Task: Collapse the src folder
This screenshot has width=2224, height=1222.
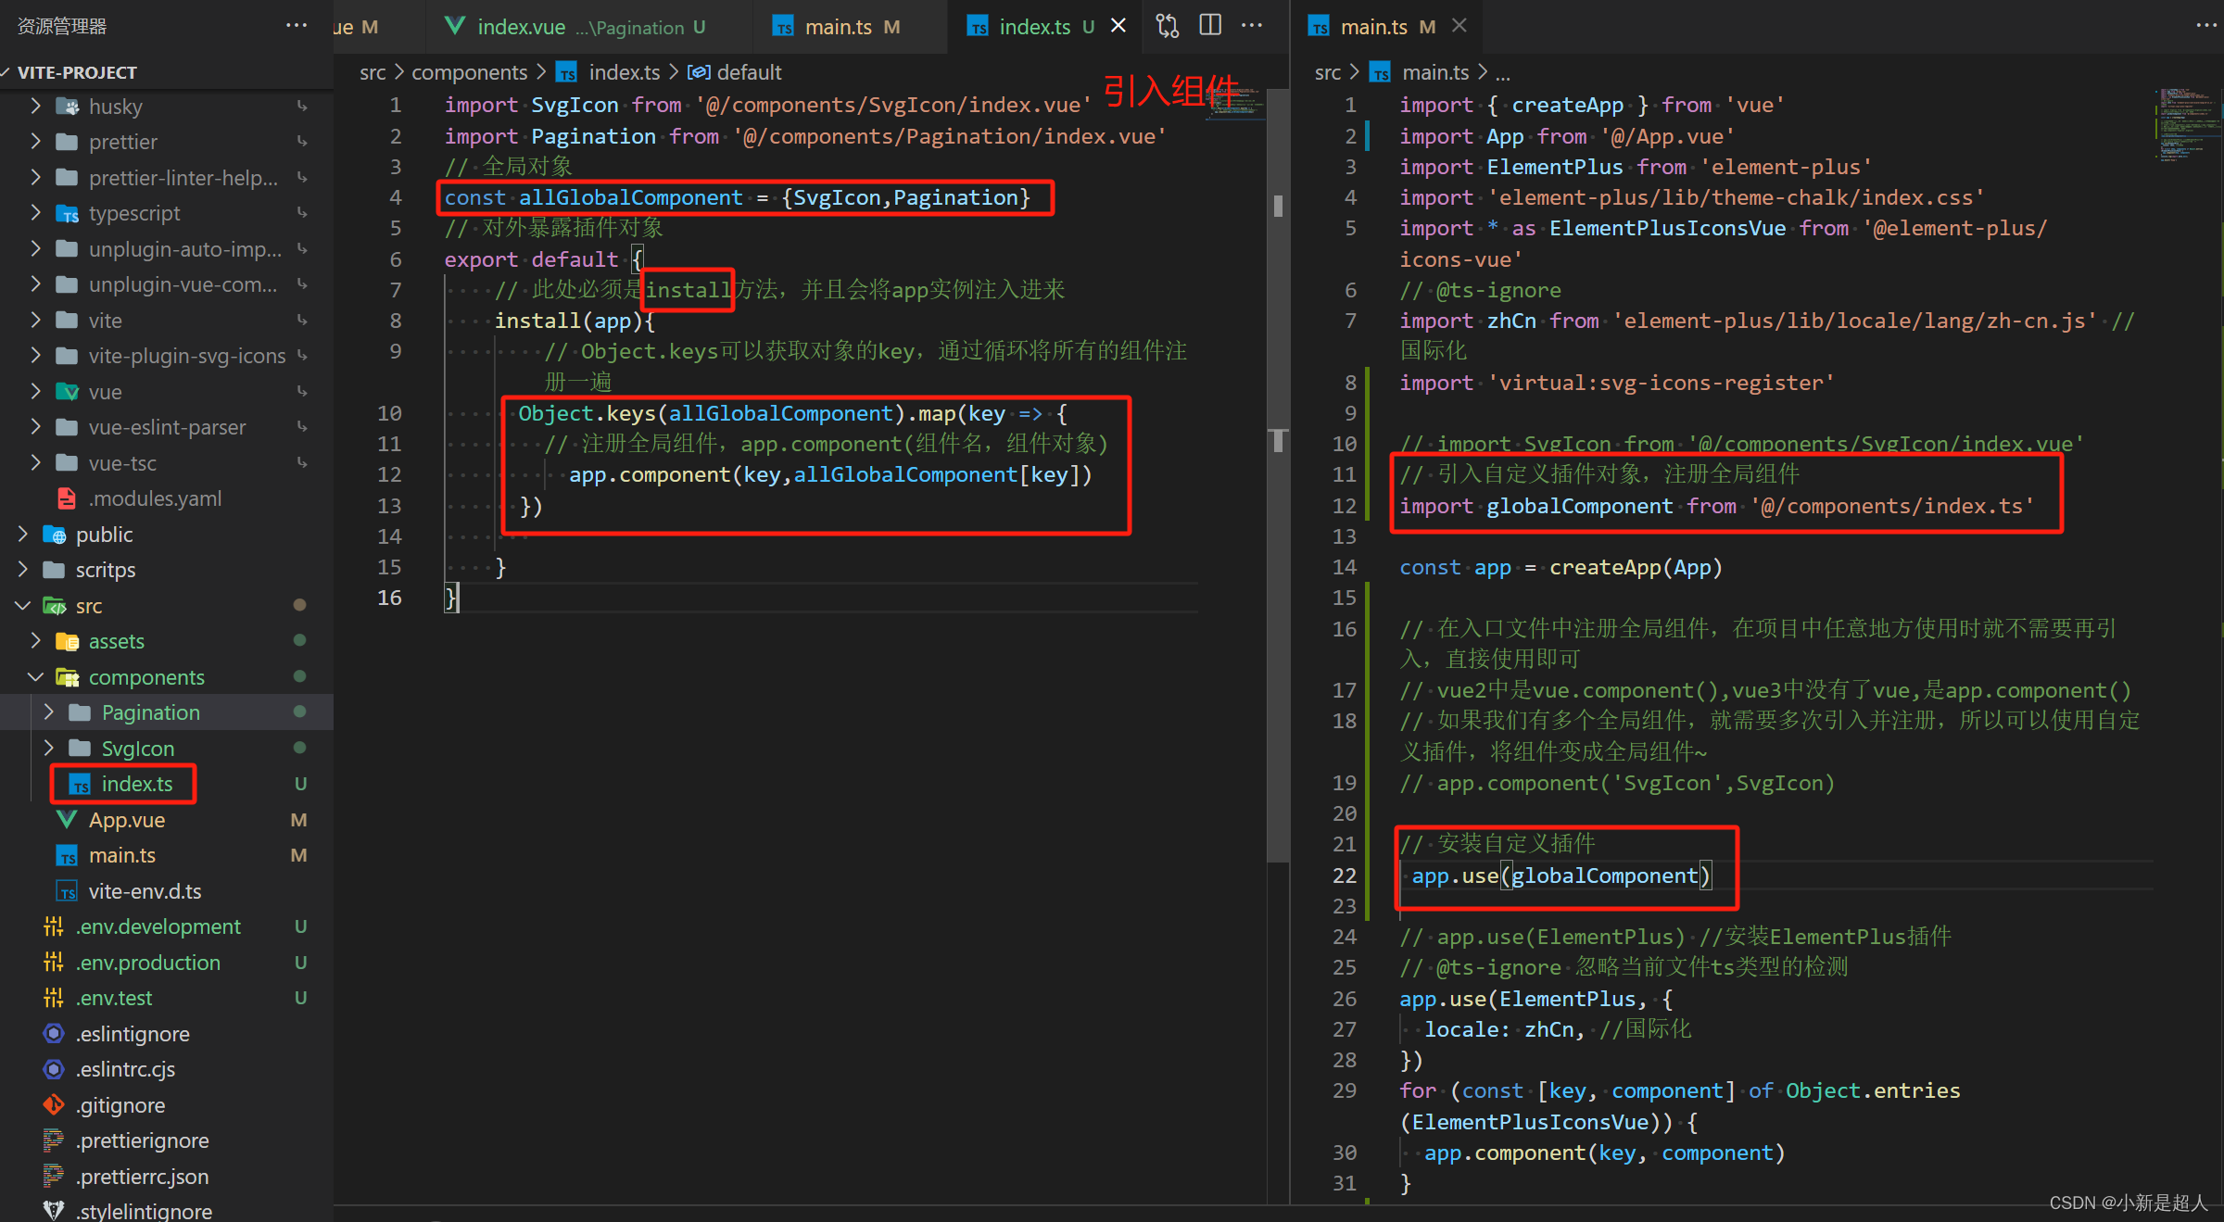Action: pyautogui.click(x=88, y=606)
